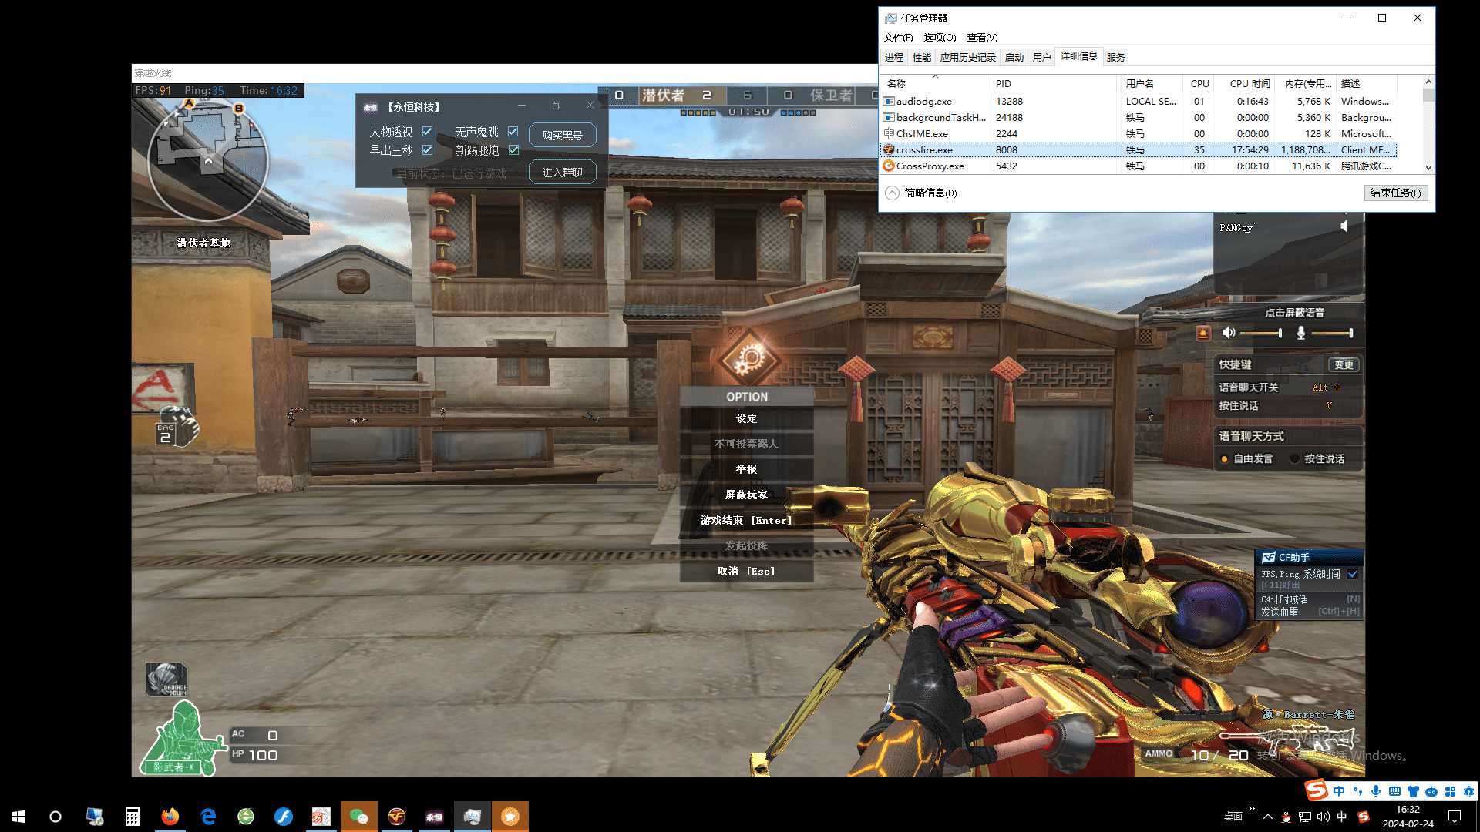Click Sogou toolbar microphone voice input icon
Viewport: 1480px width, 832px height.
(1376, 791)
